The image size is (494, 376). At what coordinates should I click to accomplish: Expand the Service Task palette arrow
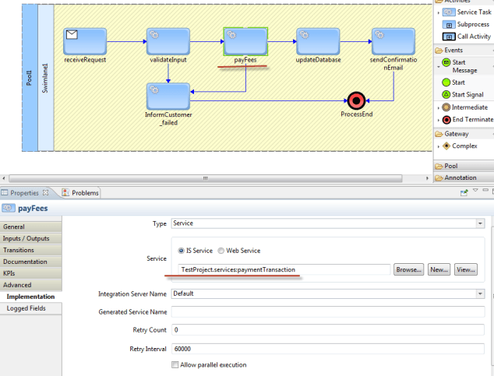coord(438,13)
